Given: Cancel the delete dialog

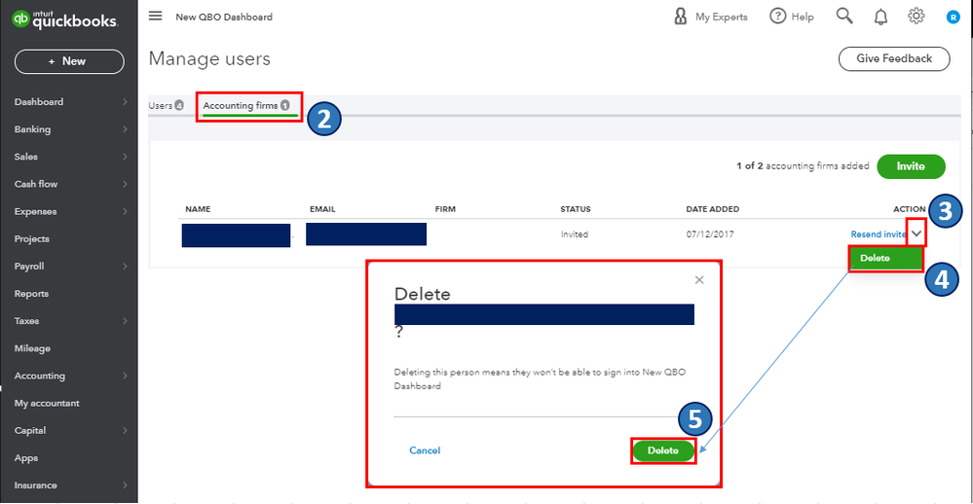Looking at the screenshot, I should tap(425, 450).
